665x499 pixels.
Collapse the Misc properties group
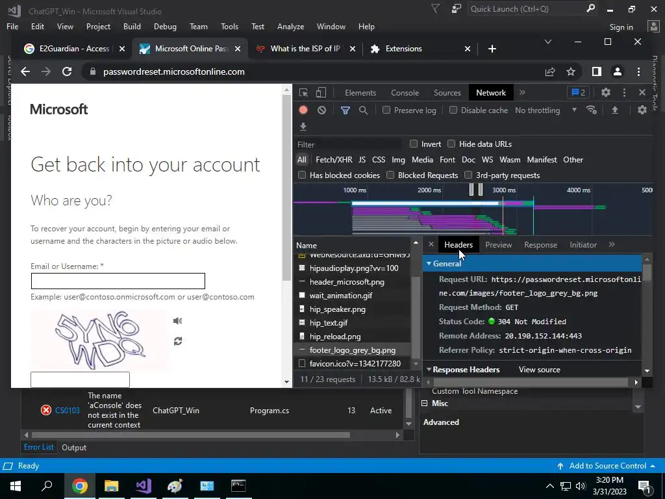[424, 403]
